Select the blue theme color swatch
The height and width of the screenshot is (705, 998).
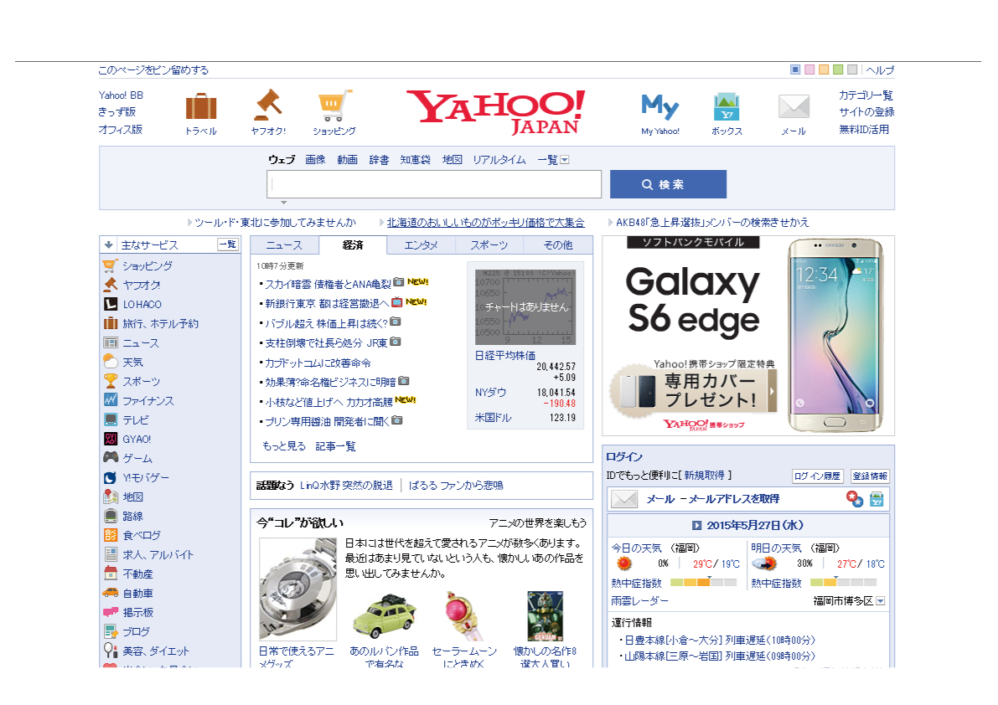point(795,69)
